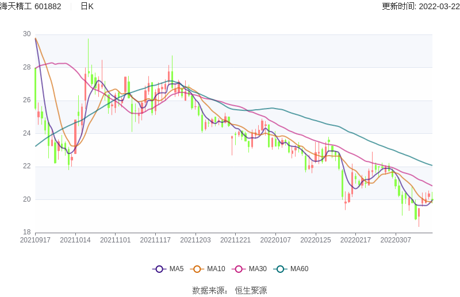Click the 恒生聚源 data source name
Viewport: 460px width, 297px height.
(251, 291)
